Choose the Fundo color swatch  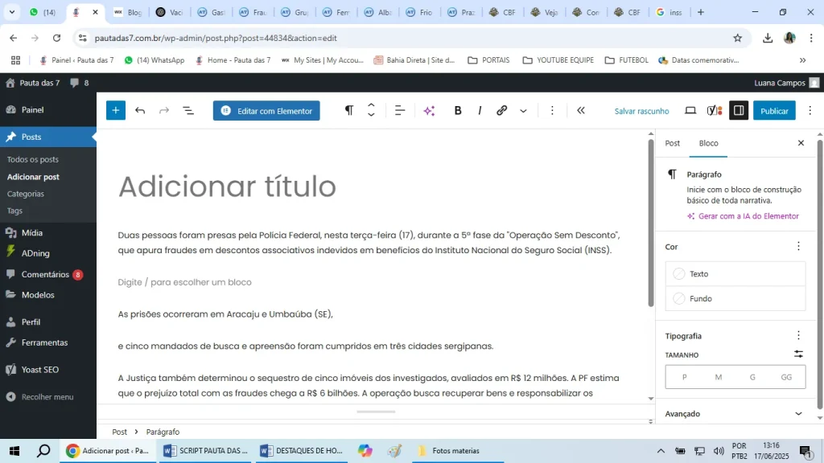tap(735, 299)
